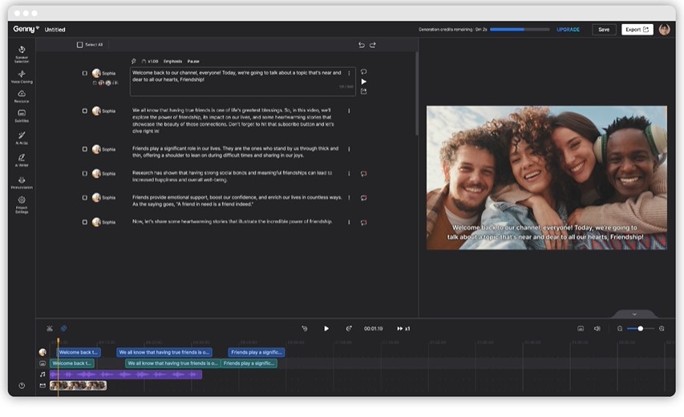
Task: Open more options for the Welcome back block
Action: click(349, 73)
